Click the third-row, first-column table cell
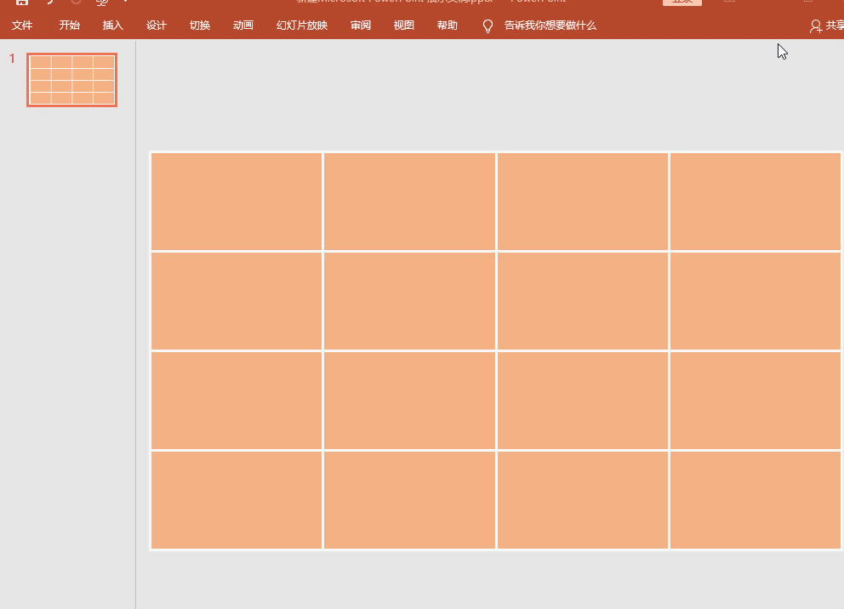Image resolution: width=844 pixels, height=609 pixels. pyautogui.click(x=237, y=400)
